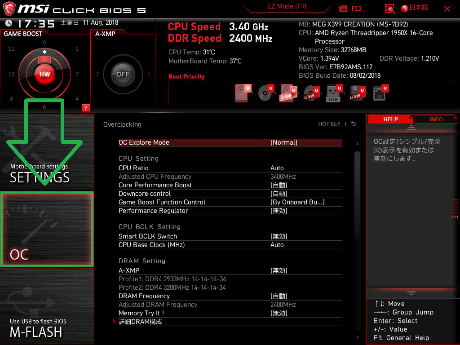Select the first hard disk boot device
Screen dimensions: 460x345
pyautogui.click(x=243, y=93)
